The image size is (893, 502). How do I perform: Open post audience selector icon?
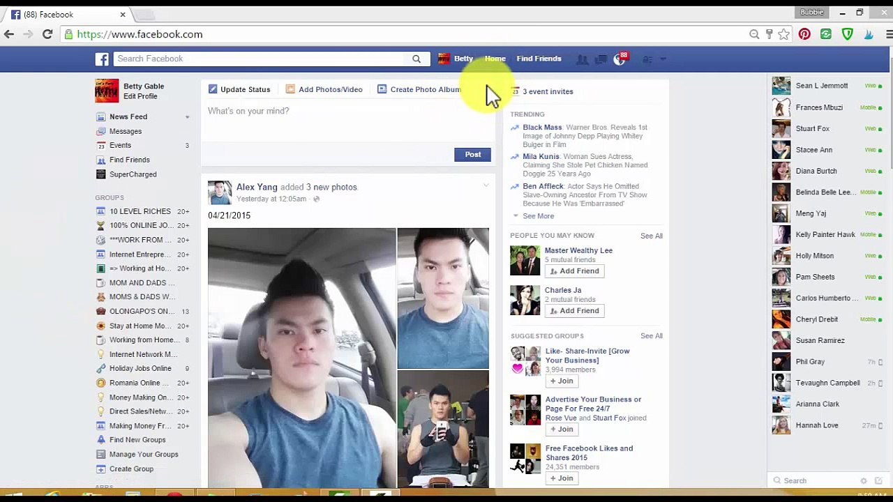click(x=316, y=199)
